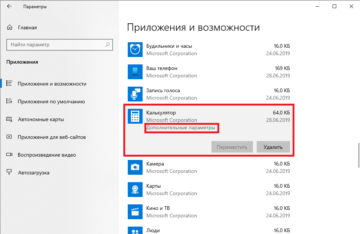The image size is (360, 234).
Task: Click the Your Phone app icon
Action: [x=135, y=72]
